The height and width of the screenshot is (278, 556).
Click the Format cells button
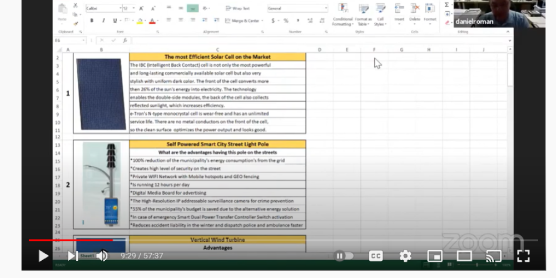click(430, 14)
